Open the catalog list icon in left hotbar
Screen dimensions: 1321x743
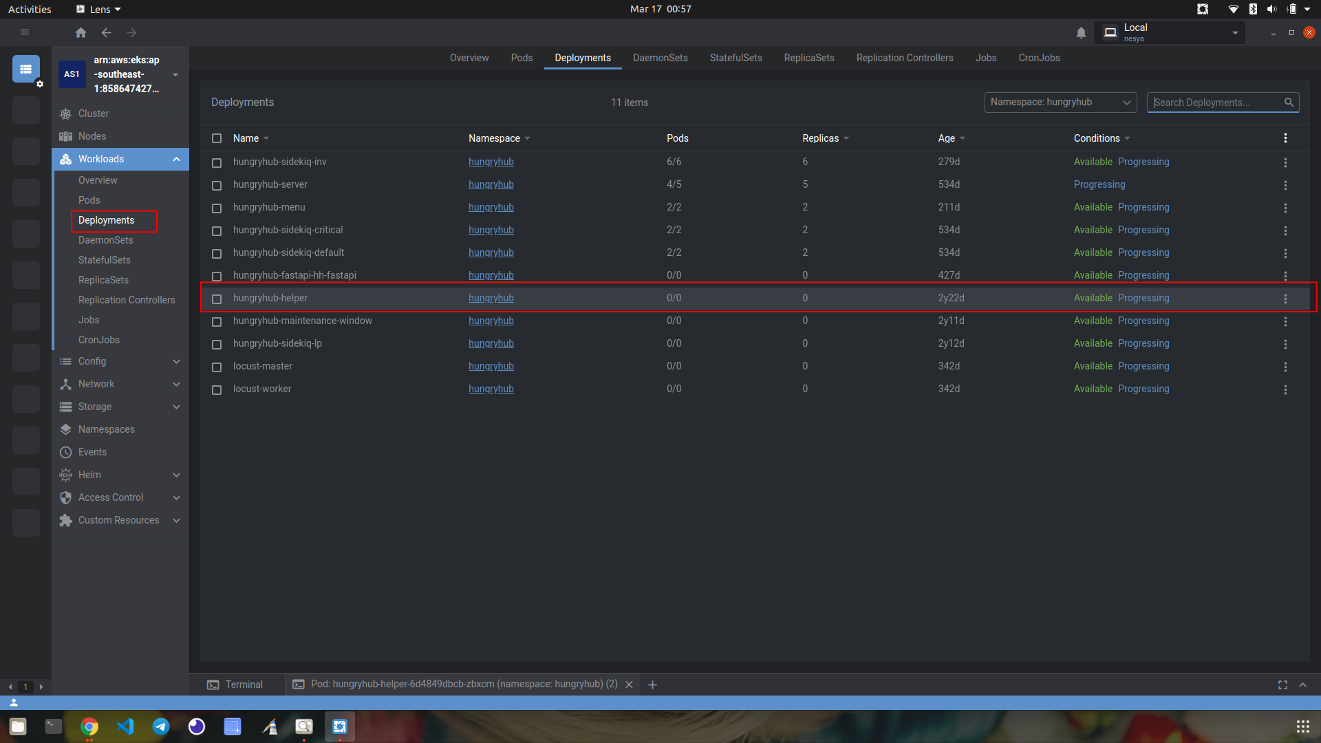pos(26,69)
